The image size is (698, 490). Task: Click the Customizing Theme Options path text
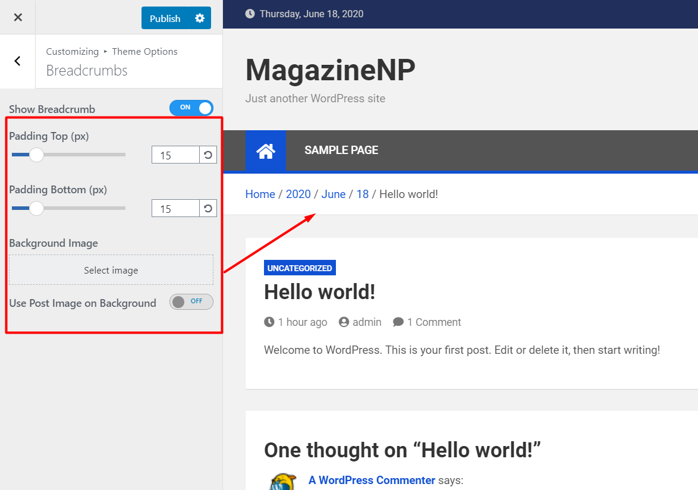point(112,52)
